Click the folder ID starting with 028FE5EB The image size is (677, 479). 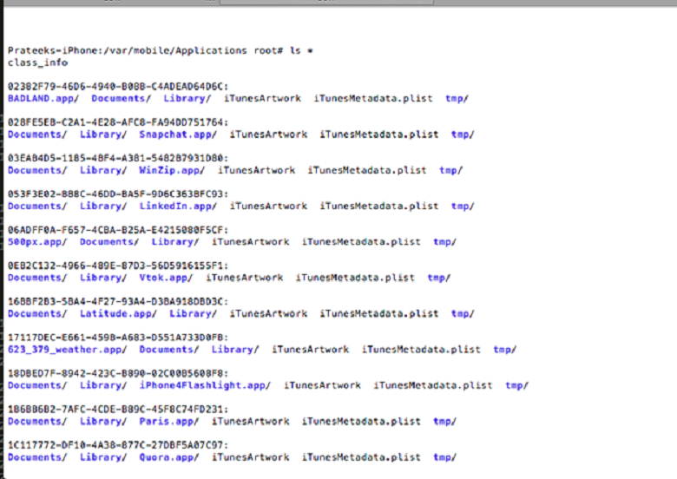click(118, 122)
